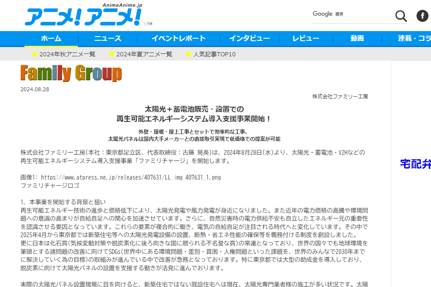Click the section heading 1. 本事業を開始する背景と狙い
The height and width of the screenshot is (287, 431).
click(x=63, y=202)
